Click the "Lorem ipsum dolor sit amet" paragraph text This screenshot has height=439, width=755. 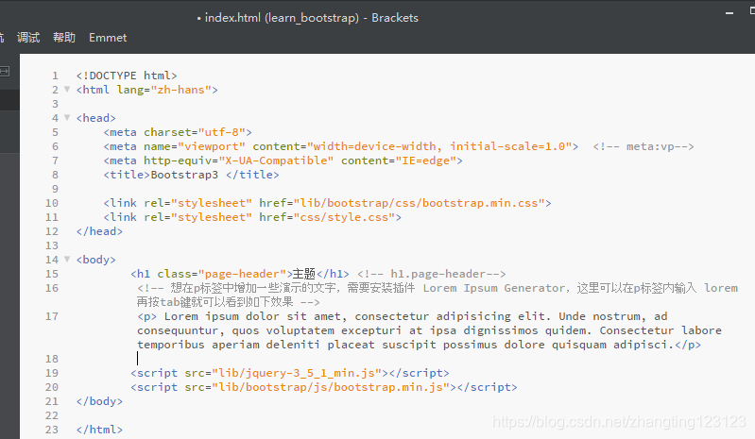[252, 316]
